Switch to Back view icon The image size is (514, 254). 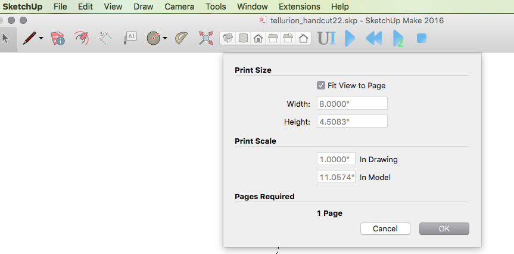coord(288,38)
